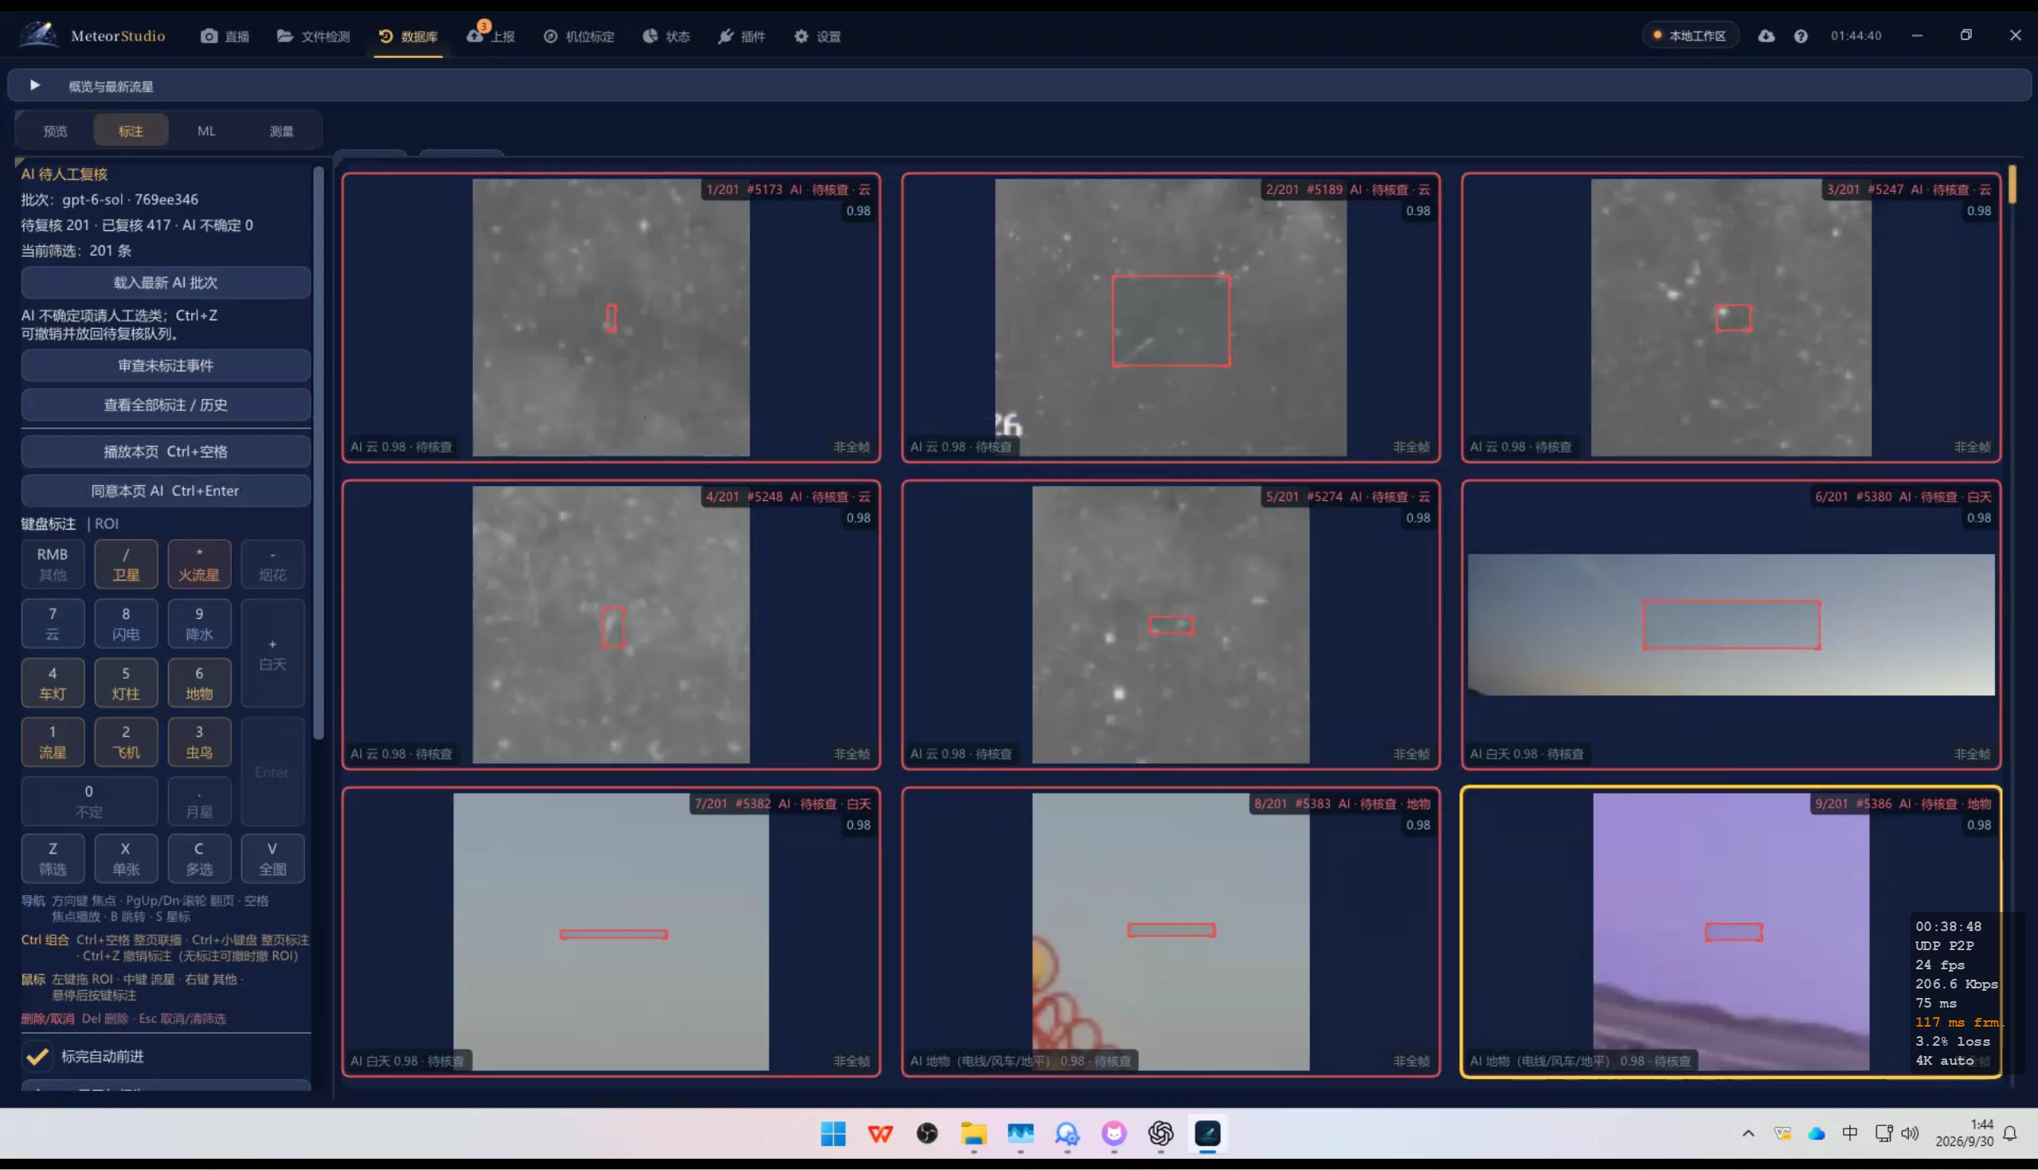Click the thumbnail grid vertical scrollbar
2038x1170 pixels.
pyautogui.click(x=2013, y=184)
